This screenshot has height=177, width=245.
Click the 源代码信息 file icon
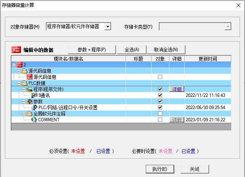tap(29, 77)
